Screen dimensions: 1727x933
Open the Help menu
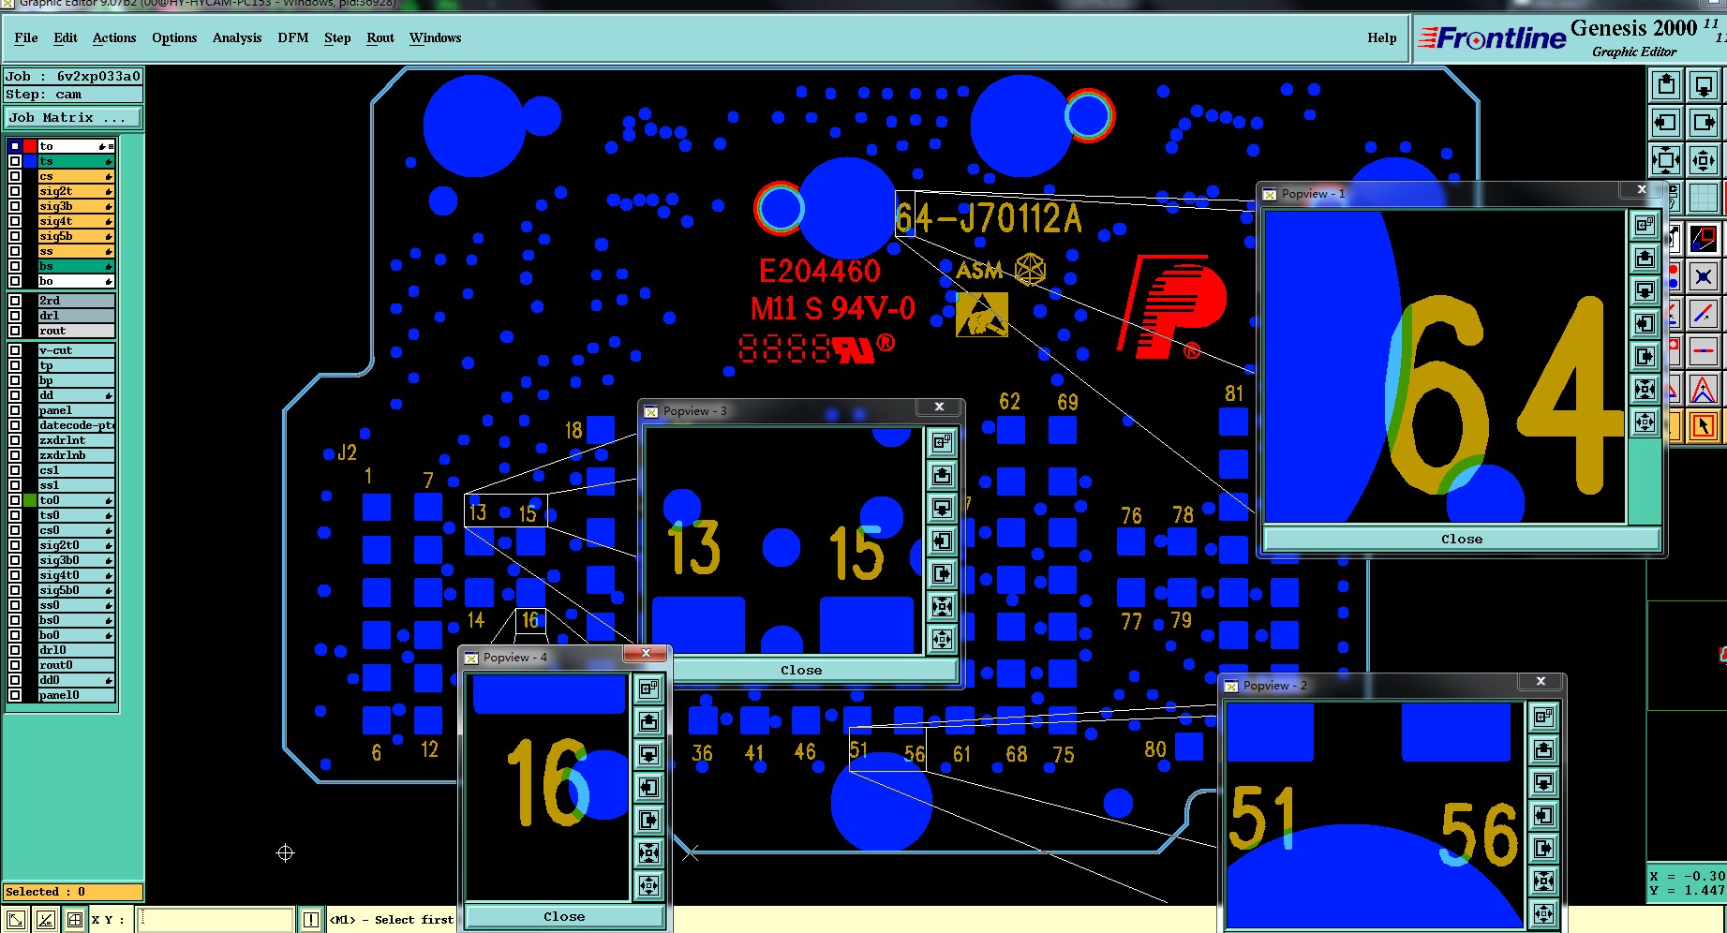(x=1382, y=37)
